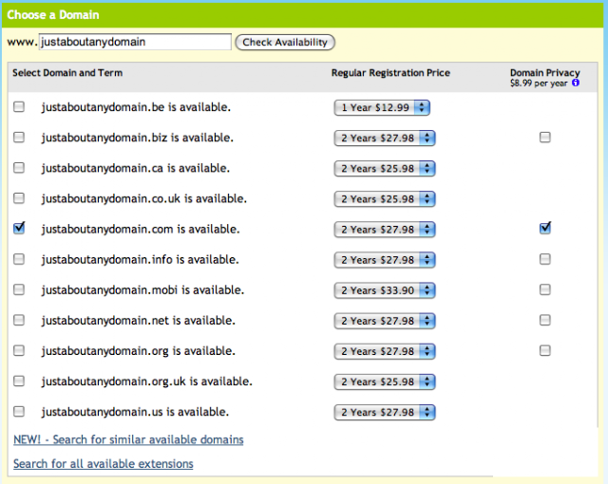
Task: Open the .info registration term dropdown
Action: pyautogui.click(x=385, y=260)
